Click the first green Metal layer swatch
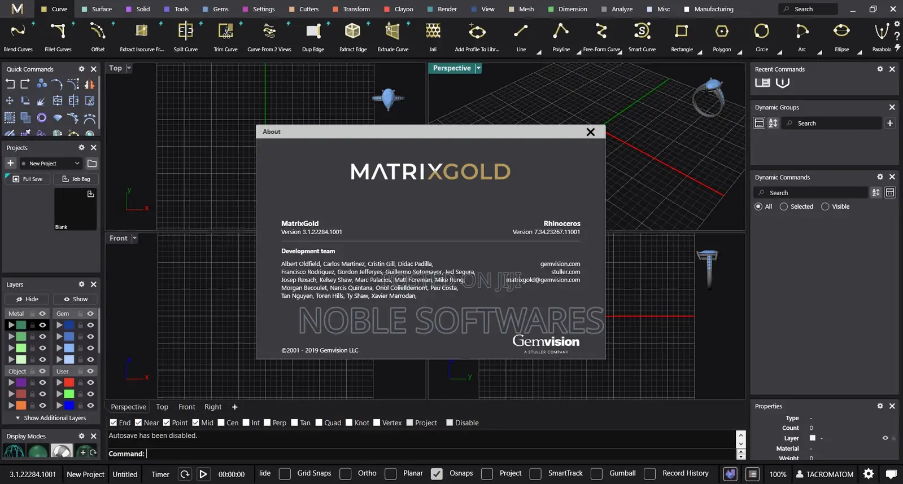Image resolution: width=903 pixels, height=484 pixels. point(21,325)
